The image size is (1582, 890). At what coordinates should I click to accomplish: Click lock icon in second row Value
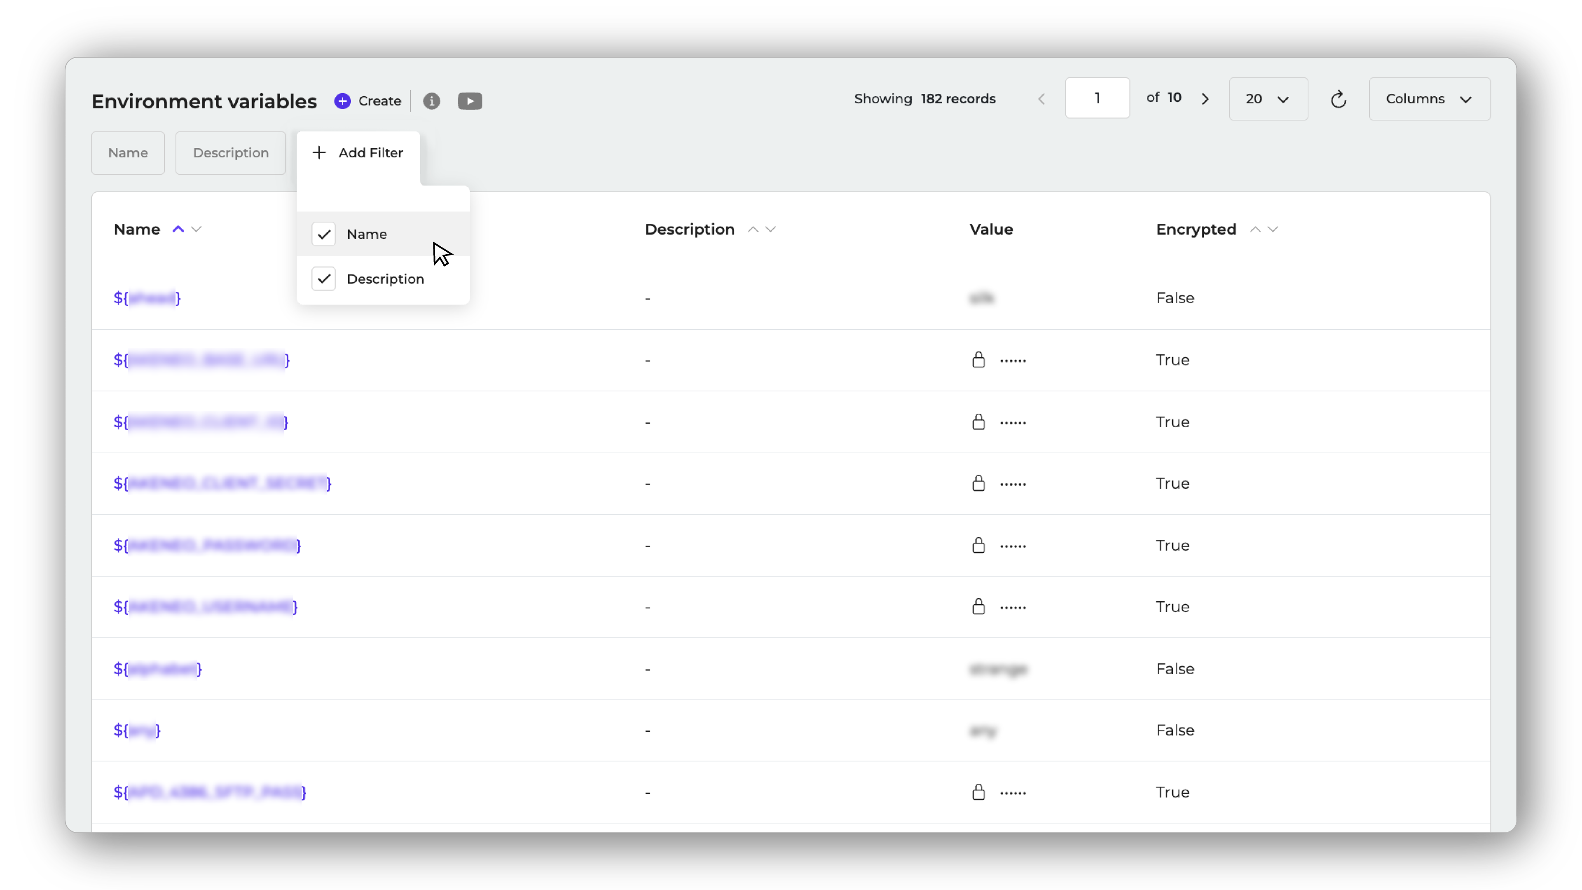point(978,360)
